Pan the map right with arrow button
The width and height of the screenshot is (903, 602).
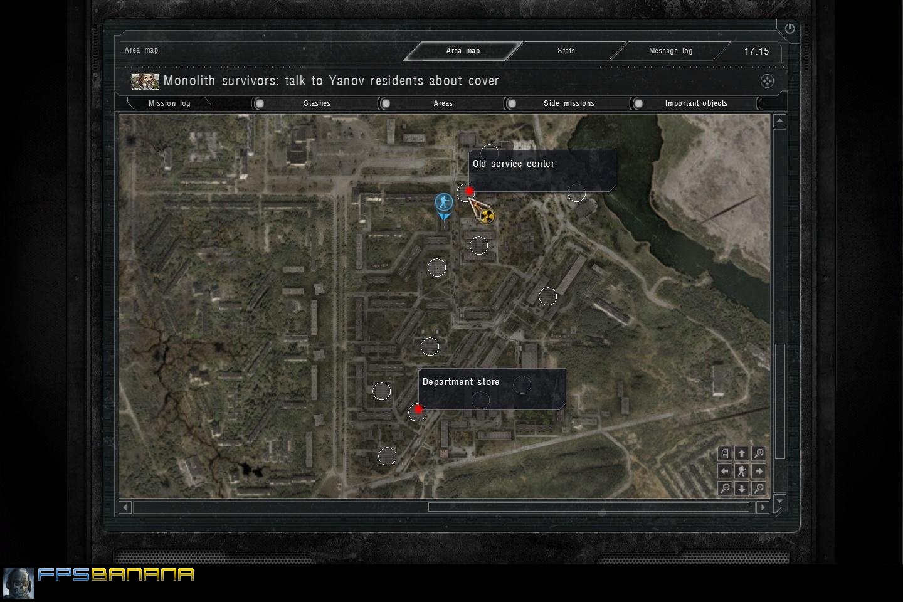pyautogui.click(x=759, y=471)
